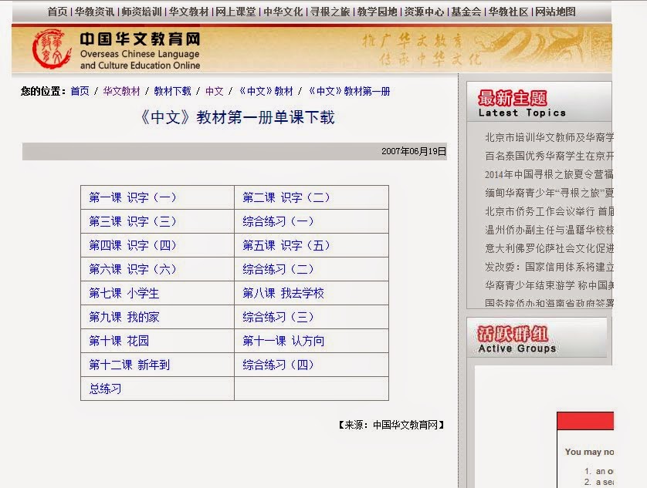Select 华文教材 in the top navigation
Screen dimensions: 647x488
(188, 12)
